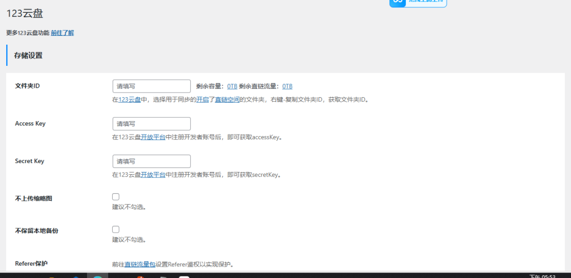Focus the 文件夹ID input field
The image size is (571, 278).
pyautogui.click(x=152, y=87)
